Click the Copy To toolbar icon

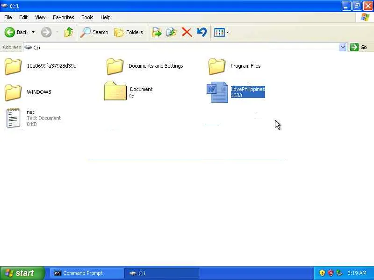pos(172,32)
